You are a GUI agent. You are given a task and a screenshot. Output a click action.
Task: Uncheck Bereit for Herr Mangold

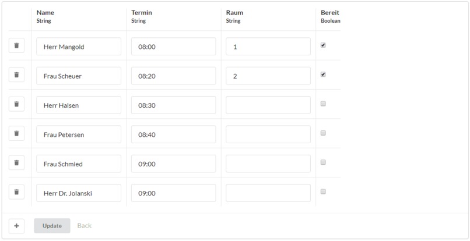click(323, 45)
